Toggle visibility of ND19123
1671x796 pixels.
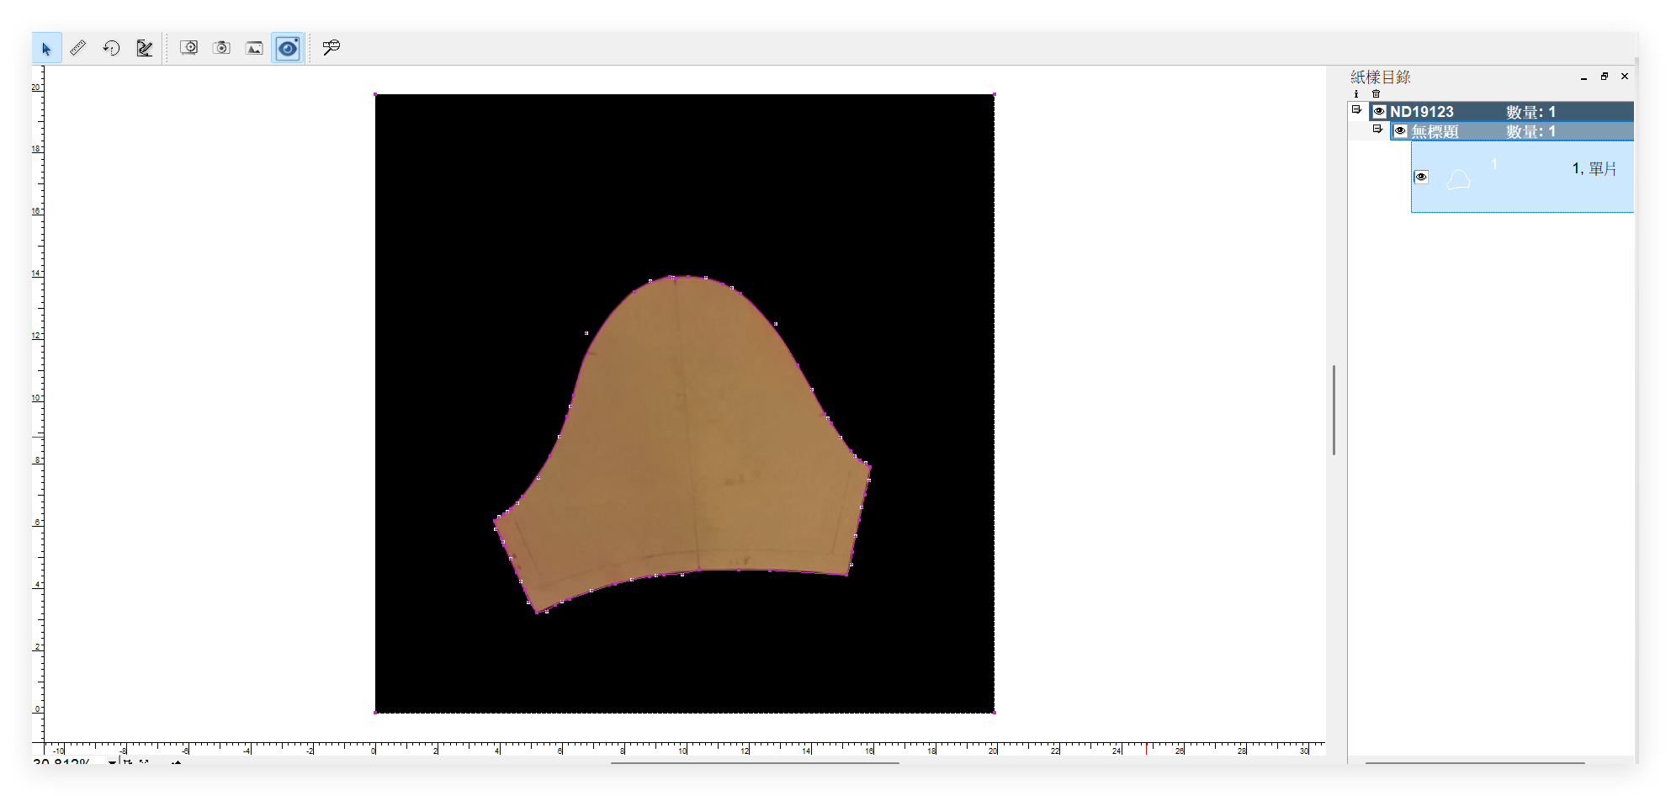[1380, 111]
